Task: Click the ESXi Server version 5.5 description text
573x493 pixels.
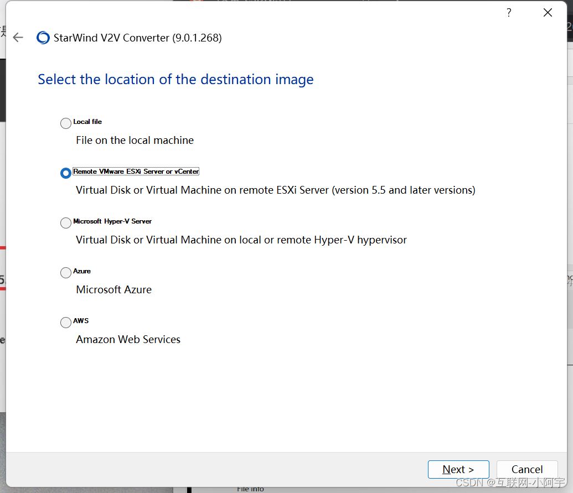Action: pyautogui.click(x=276, y=190)
